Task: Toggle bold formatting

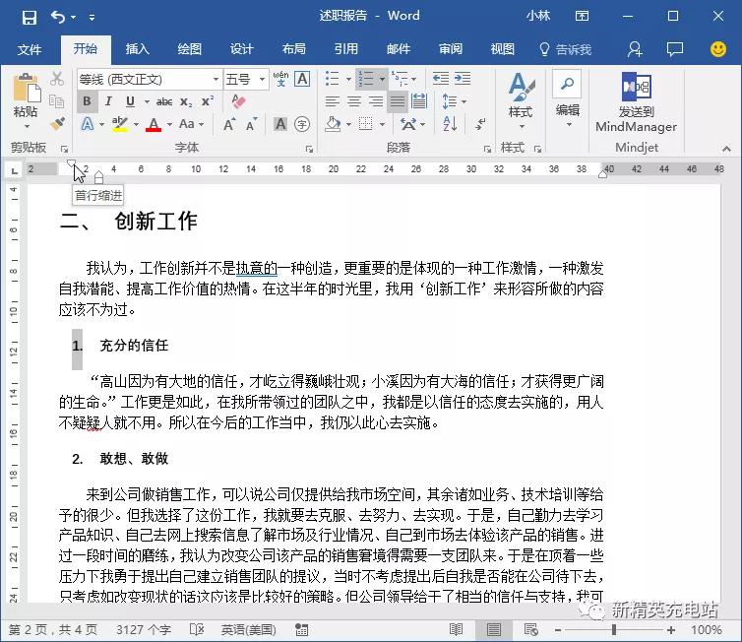Action: pyautogui.click(x=87, y=100)
